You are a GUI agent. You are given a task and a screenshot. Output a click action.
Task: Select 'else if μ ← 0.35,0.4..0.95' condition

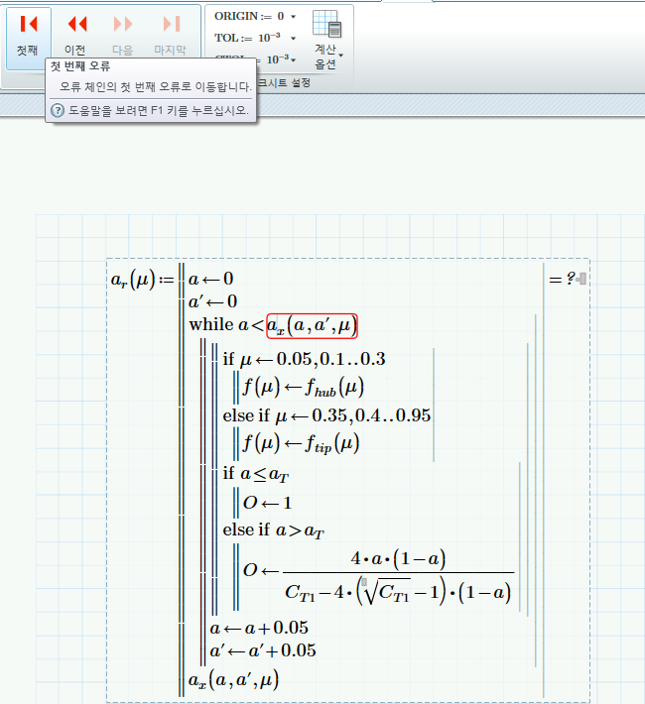point(326,415)
